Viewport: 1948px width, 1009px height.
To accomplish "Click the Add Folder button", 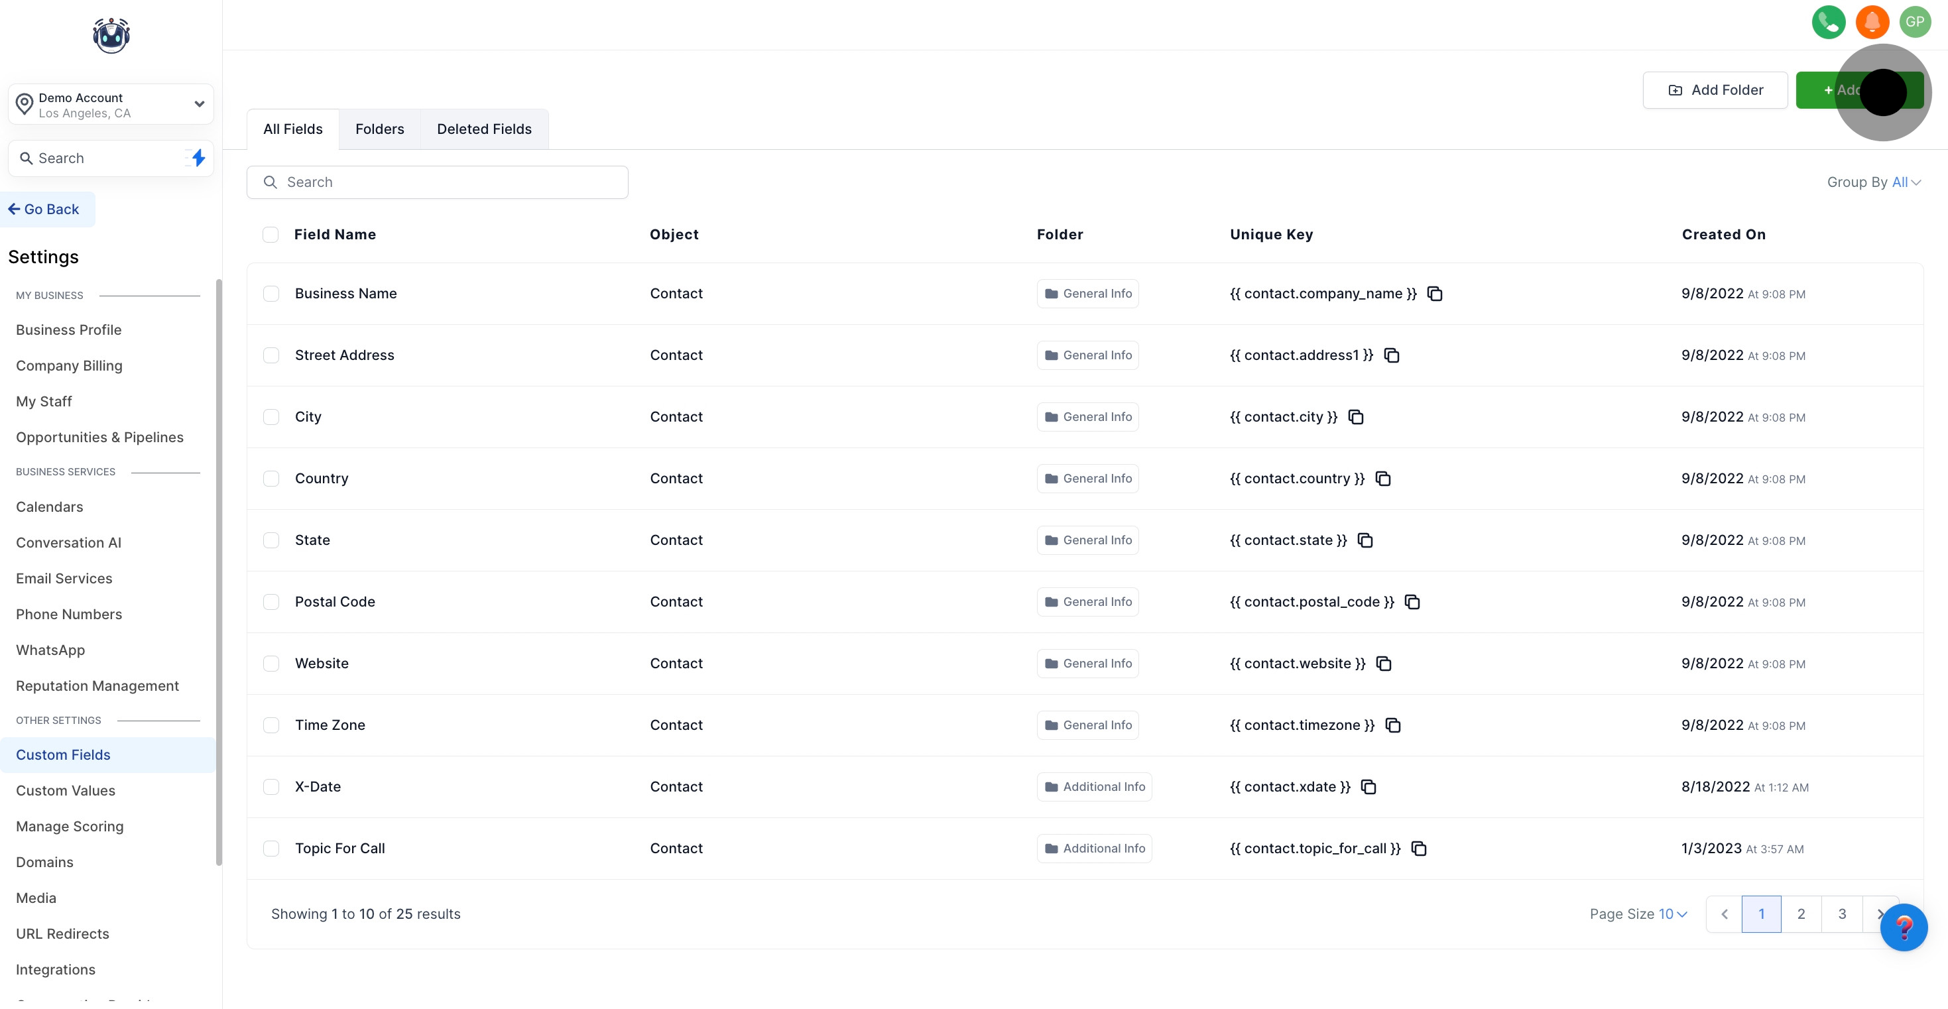I will pos(1715,90).
